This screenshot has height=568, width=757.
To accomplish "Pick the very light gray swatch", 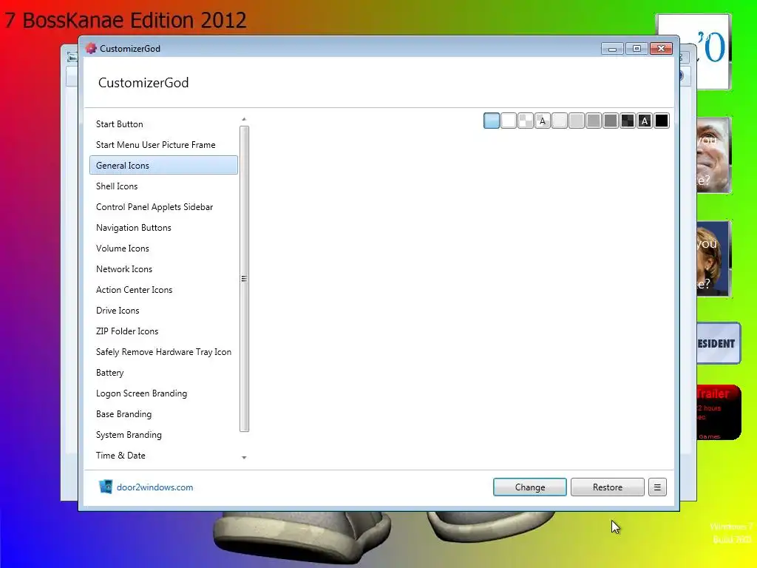I will point(560,121).
